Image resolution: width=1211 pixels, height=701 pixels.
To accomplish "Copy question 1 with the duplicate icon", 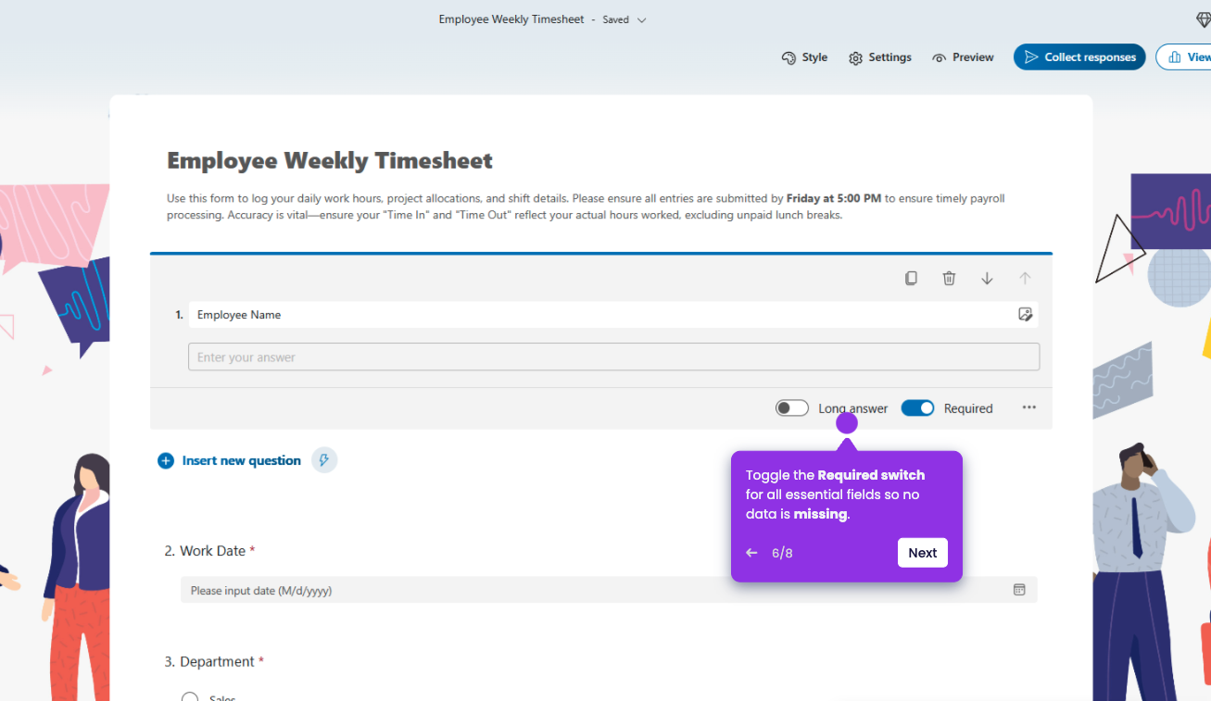I will (911, 278).
